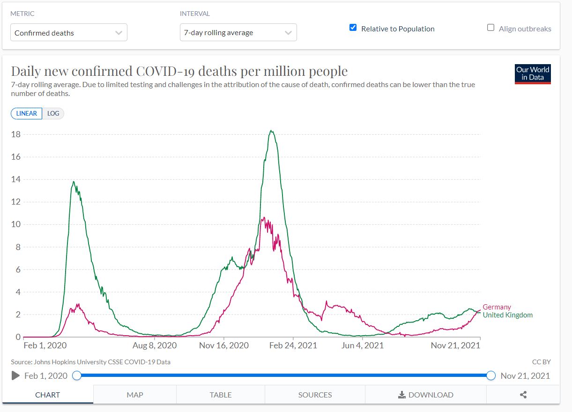Open the Confirmed deaths metric dropdown
The height and width of the screenshot is (412, 572).
69,33
